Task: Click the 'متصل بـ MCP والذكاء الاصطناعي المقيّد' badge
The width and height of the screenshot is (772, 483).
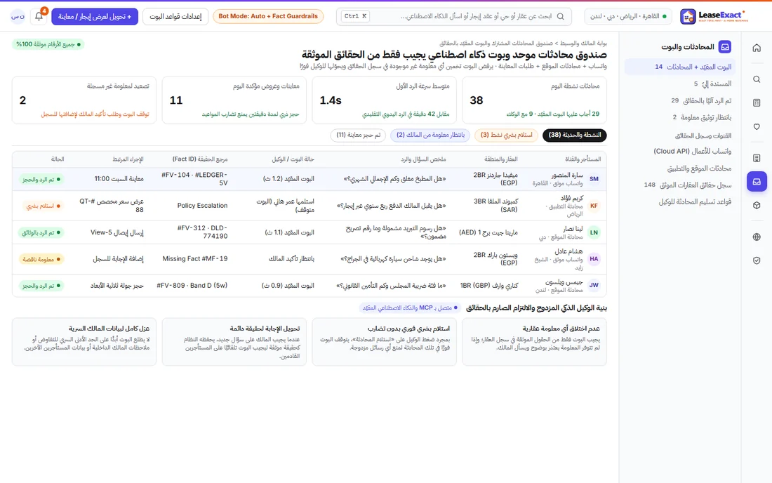Action: (410, 307)
